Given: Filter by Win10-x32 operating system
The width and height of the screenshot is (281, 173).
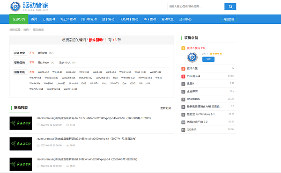Looking at the screenshot, I should [x=43, y=72].
